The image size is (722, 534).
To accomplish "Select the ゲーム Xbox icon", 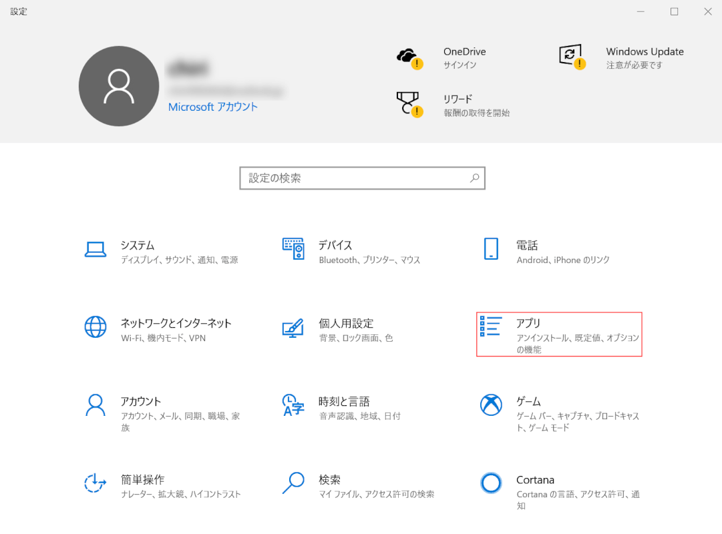I will coord(491,405).
